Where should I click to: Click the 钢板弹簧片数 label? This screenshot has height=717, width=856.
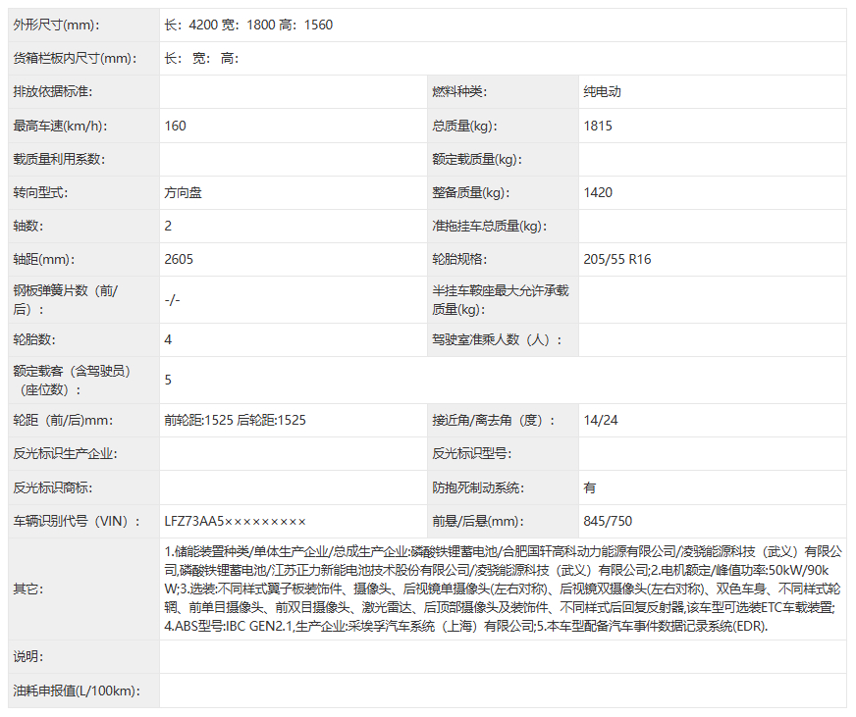(x=66, y=299)
